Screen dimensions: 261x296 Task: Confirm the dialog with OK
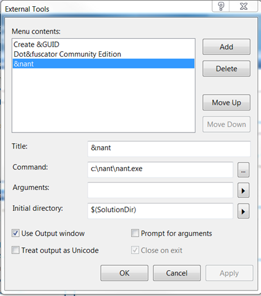point(124,273)
